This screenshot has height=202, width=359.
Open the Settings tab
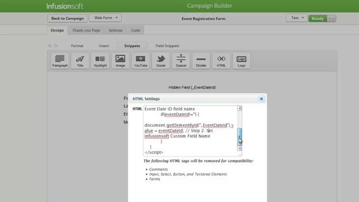116,30
